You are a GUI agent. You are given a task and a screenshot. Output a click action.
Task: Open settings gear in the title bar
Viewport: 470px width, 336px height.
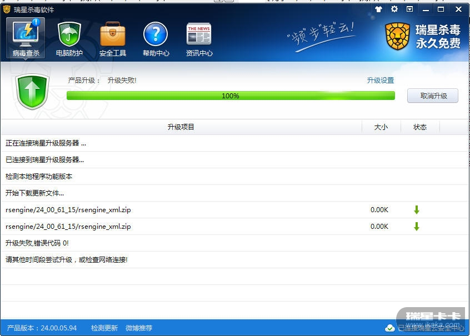(394, 9)
